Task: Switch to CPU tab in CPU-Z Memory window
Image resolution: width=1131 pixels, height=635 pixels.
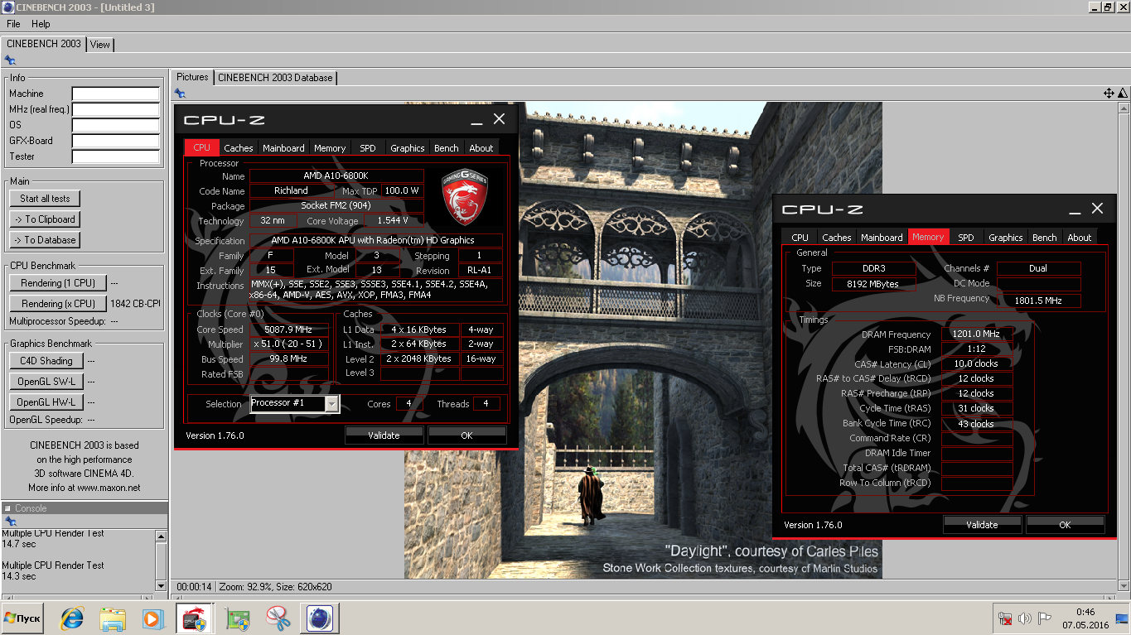Action: (x=800, y=238)
